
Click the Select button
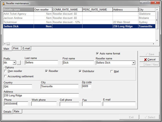tap(149, 117)
